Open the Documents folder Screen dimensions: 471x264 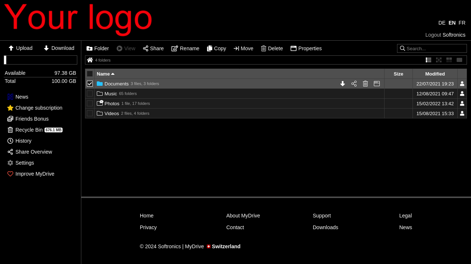click(x=117, y=84)
